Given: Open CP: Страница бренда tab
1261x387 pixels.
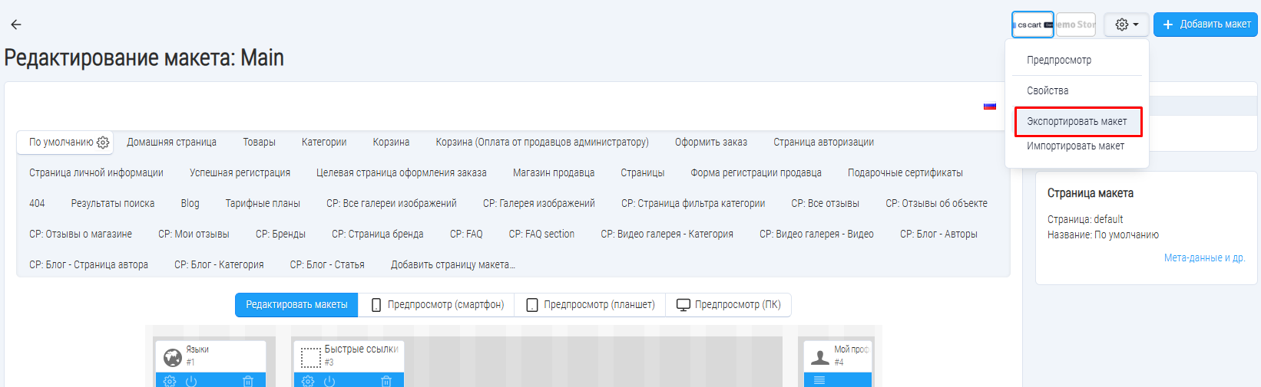Looking at the screenshot, I should 378,234.
